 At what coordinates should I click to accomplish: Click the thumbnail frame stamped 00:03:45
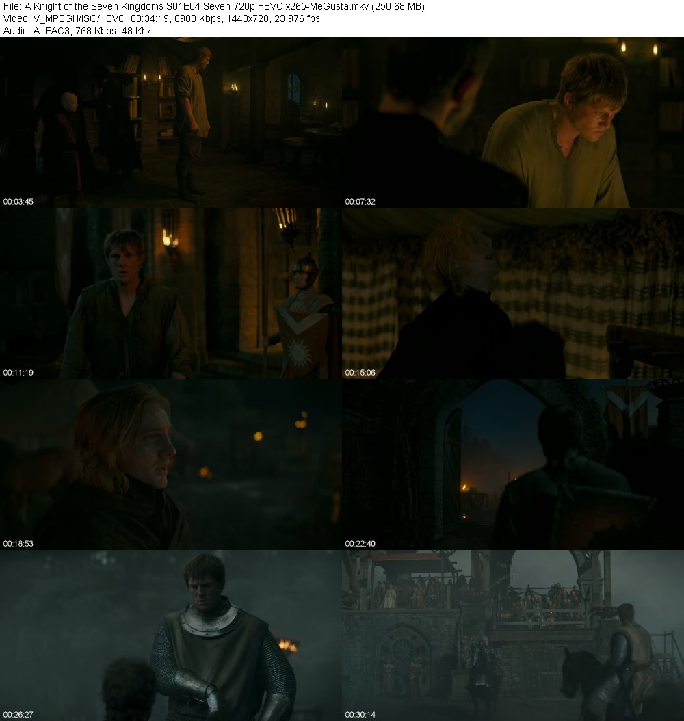click(x=171, y=122)
